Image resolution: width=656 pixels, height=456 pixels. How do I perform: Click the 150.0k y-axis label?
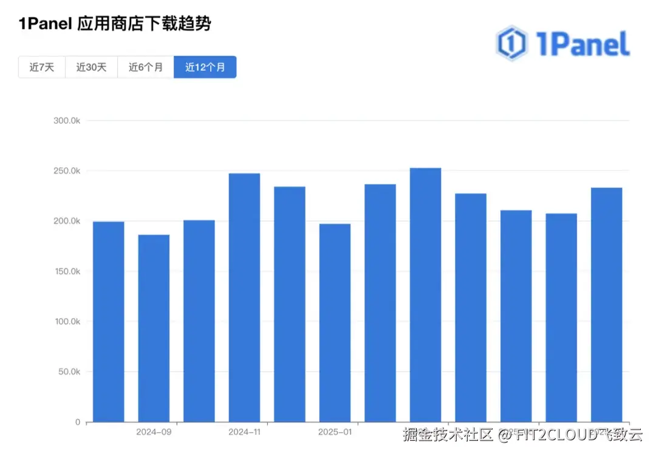[x=67, y=271]
